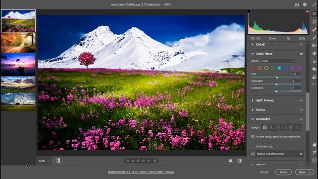Screen dimensions: 318x179
Task: Apply Vertical Upright correction icon
Action: pyautogui.click(x=285, y=127)
